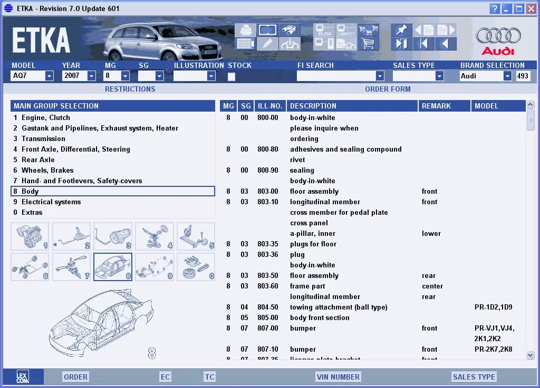Image resolution: width=540 pixels, height=388 pixels.
Task: Click the pencil edit icon
Action: pyautogui.click(x=267, y=44)
